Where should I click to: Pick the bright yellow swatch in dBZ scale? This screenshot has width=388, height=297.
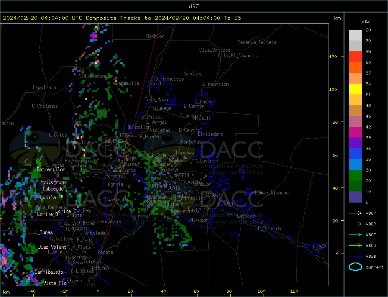[355, 89]
